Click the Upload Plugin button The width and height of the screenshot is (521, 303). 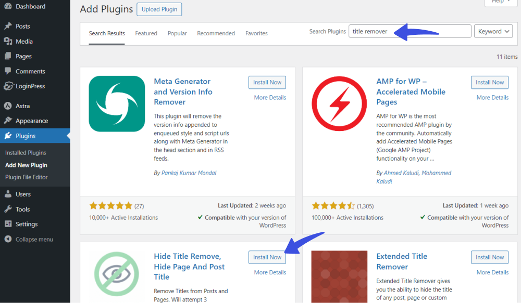[159, 9]
